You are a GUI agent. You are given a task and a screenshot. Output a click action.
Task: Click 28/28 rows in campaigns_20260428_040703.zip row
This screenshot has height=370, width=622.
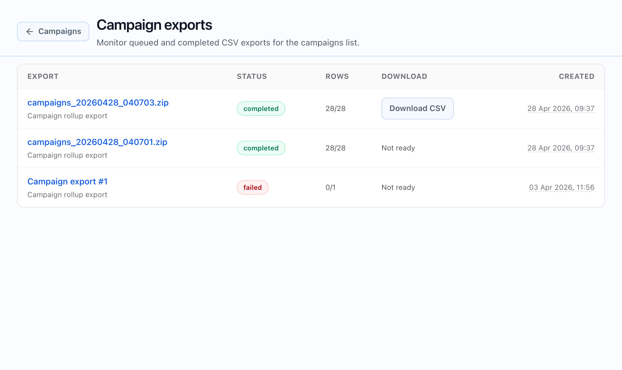(x=335, y=109)
